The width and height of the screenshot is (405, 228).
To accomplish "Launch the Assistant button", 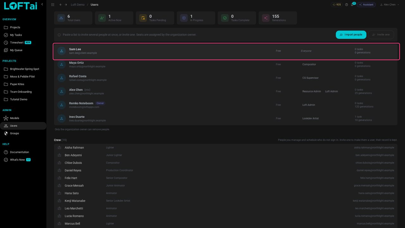I will click(366, 5).
